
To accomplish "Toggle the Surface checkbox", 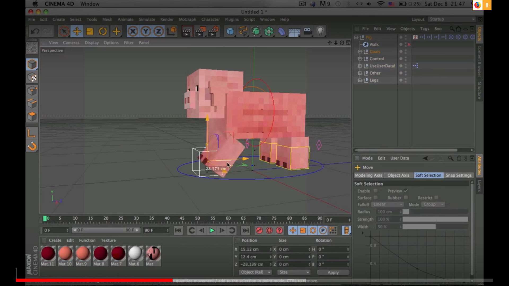I will pyautogui.click(x=375, y=198).
